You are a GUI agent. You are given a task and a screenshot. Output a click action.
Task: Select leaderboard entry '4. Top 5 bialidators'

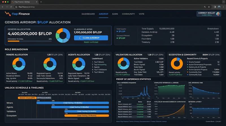click(99, 70)
